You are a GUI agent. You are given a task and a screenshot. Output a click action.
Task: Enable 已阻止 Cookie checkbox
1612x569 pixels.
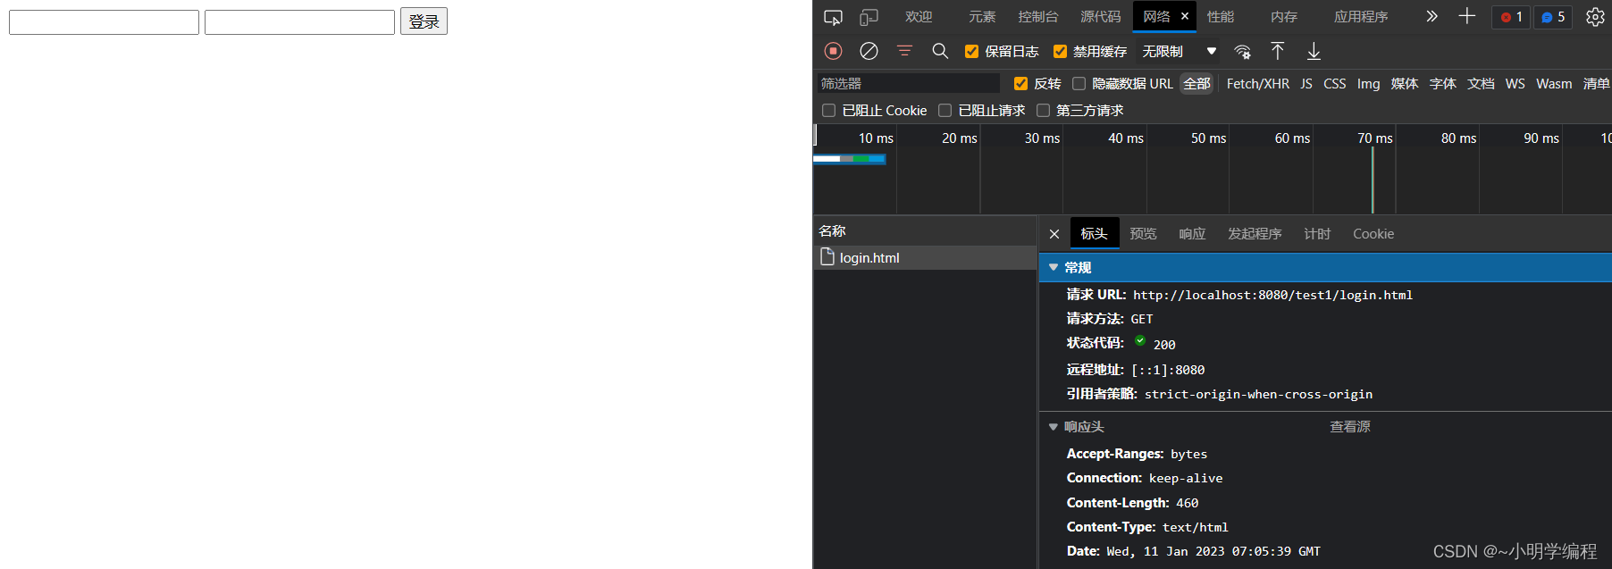(828, 111)
